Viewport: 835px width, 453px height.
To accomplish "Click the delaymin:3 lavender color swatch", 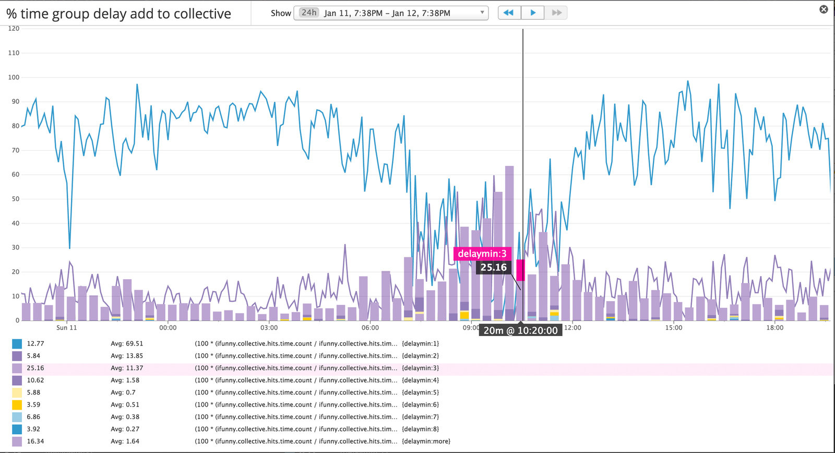I will [17, 368].
